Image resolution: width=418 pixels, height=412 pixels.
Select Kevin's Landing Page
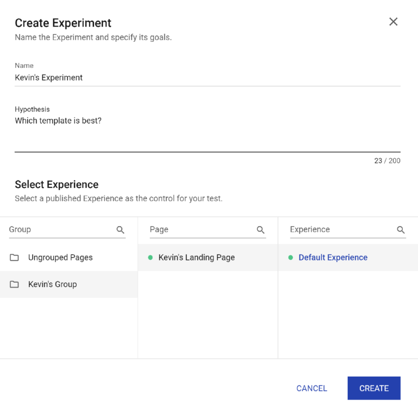208,258
